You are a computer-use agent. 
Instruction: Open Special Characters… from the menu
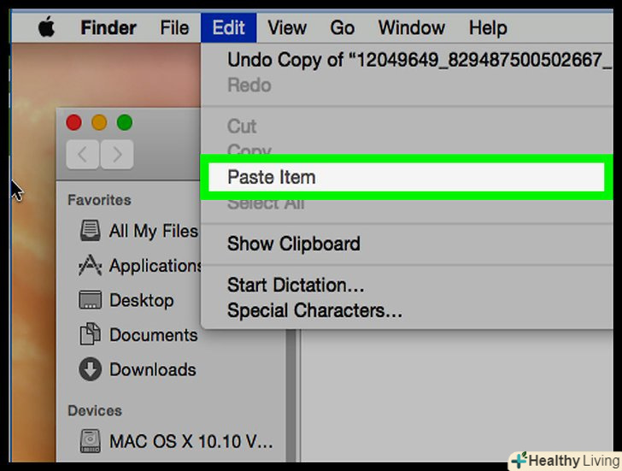click(314, 311)
